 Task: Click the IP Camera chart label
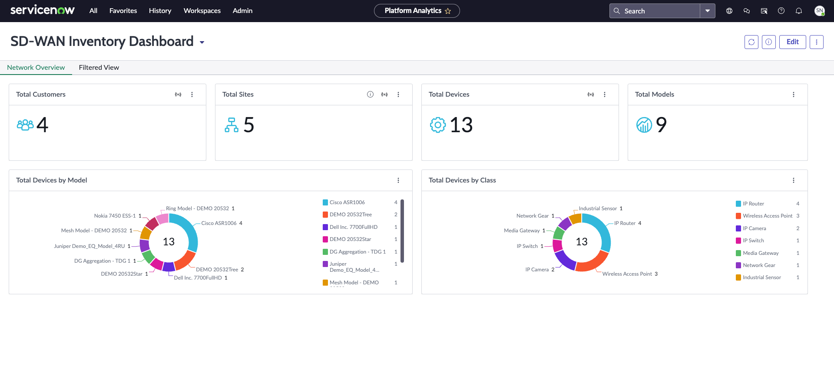click(x=540, y=270)
